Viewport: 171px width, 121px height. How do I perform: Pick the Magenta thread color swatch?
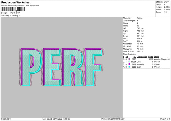pyautogui.click(x=130, y=64)
